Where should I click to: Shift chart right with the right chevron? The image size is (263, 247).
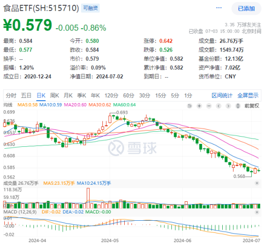[x=228, y=106]
